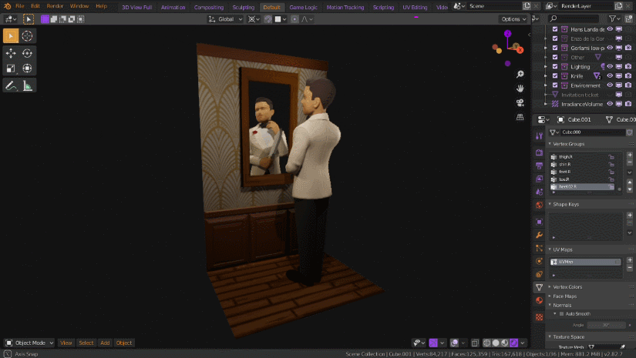Toggle X-Ray view in the viewport header
Screen dimensions: 636x358
(x=475, y=343)
